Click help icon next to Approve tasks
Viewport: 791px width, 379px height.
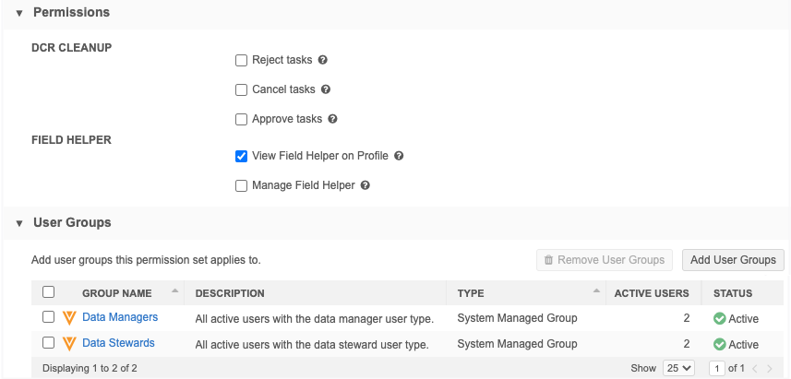[332, 119]
